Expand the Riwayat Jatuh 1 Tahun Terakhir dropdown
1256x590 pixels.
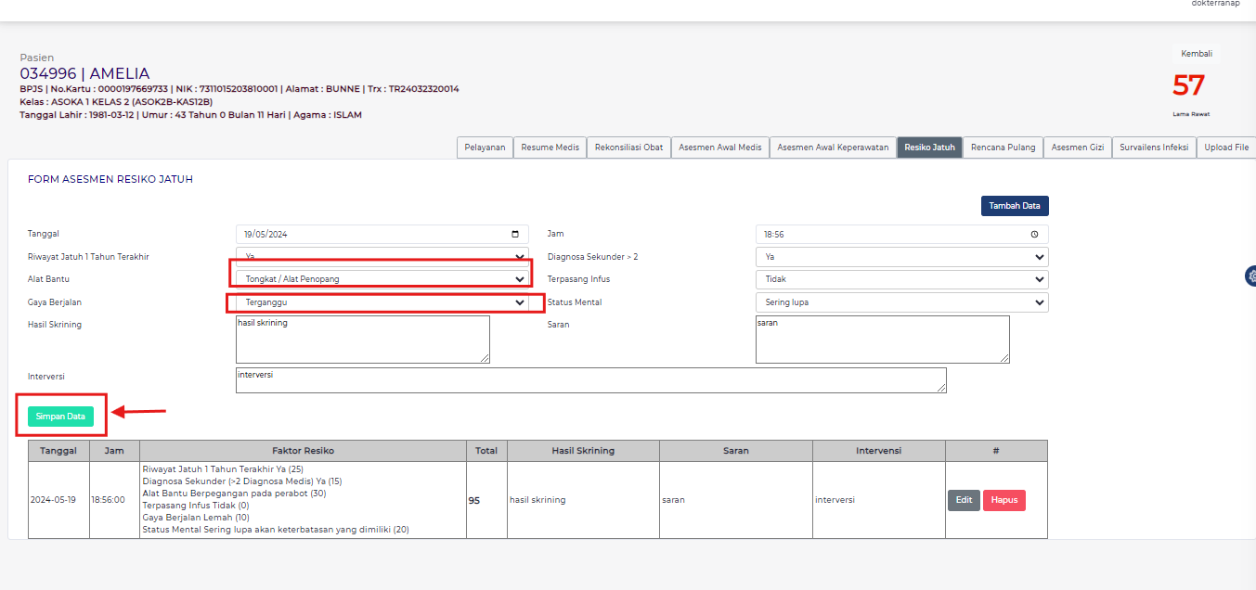pos(382,256)
